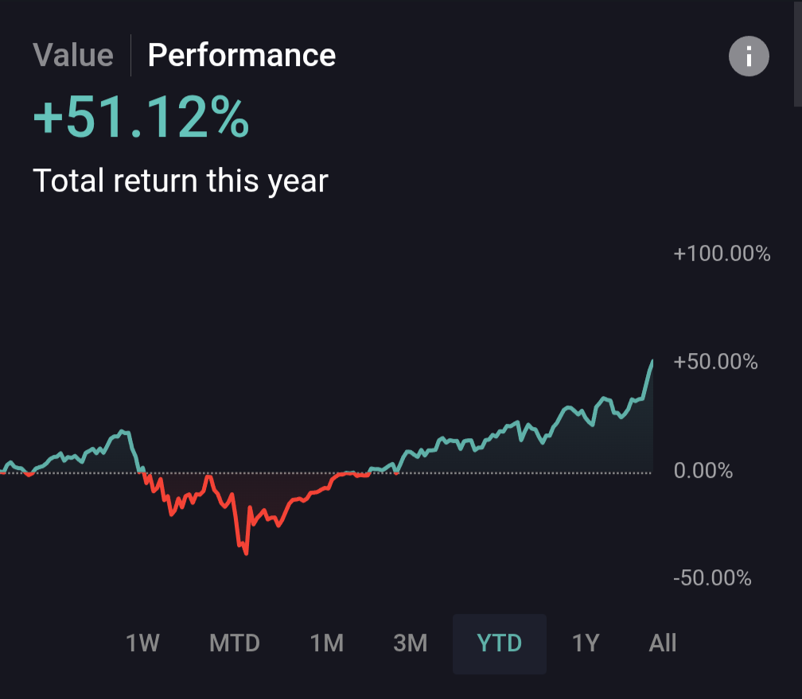Tap the "Total return this year" label
802x699 pixels.
(181, 181)
